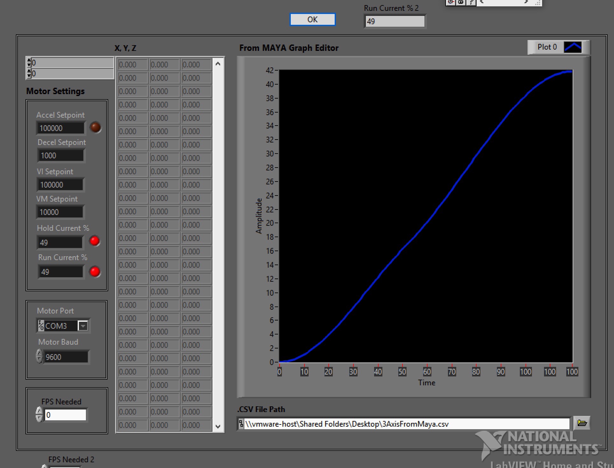This screenshot has width=614, height=468.
Task: Edit the VM Setpoint value 10000
Action: pyautogui.click(x=60, y=212)
